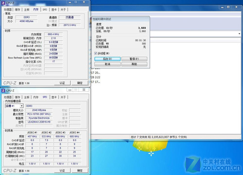Click the Hyundai Electronics manufacturer field

coord(39,118)
